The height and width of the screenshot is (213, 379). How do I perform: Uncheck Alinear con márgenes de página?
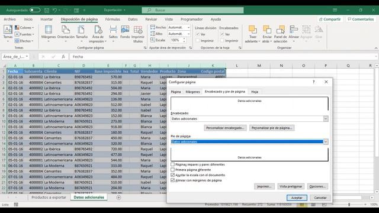pyautogui.click(x=172, y=180)
